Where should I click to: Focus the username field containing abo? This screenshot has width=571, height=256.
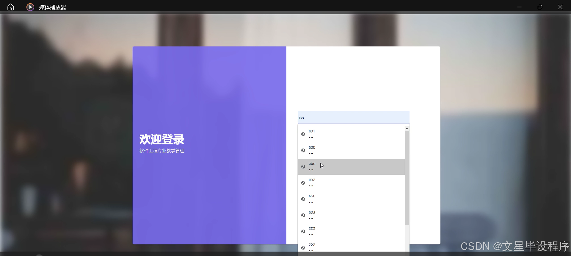353,118
